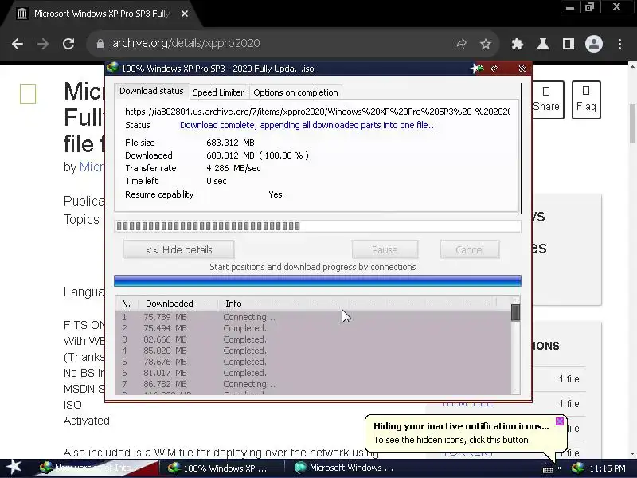Click the favorite checkbox icon beside the title
Viewport: 637px width, 478px height.
[28, 94]
